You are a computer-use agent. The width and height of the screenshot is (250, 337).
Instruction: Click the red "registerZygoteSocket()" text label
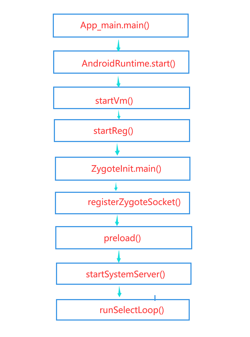(x=134, y=202)
